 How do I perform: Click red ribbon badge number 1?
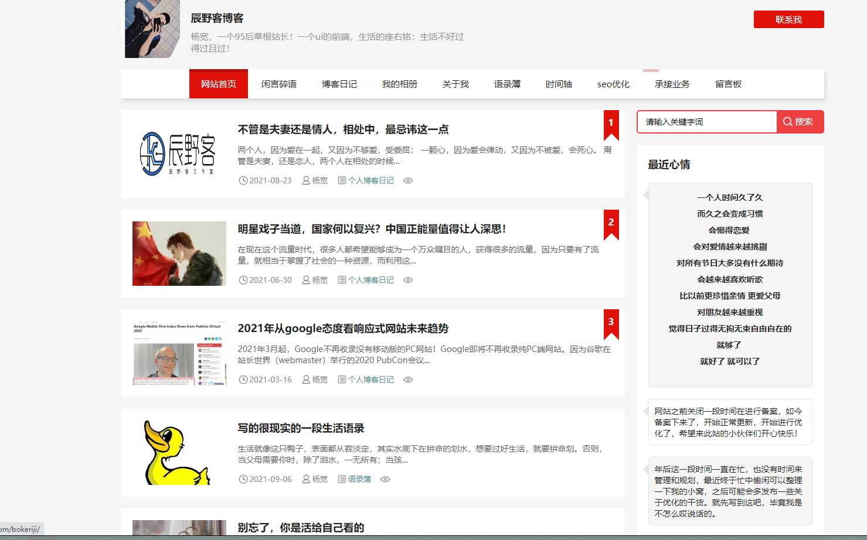[x=611, y=125]
